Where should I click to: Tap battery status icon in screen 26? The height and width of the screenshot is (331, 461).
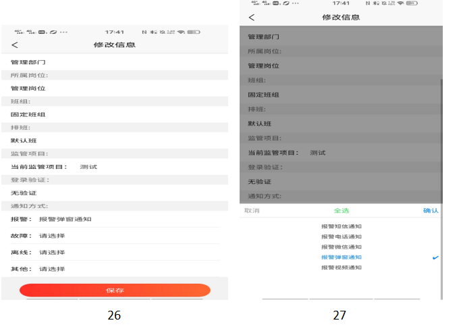194,32
